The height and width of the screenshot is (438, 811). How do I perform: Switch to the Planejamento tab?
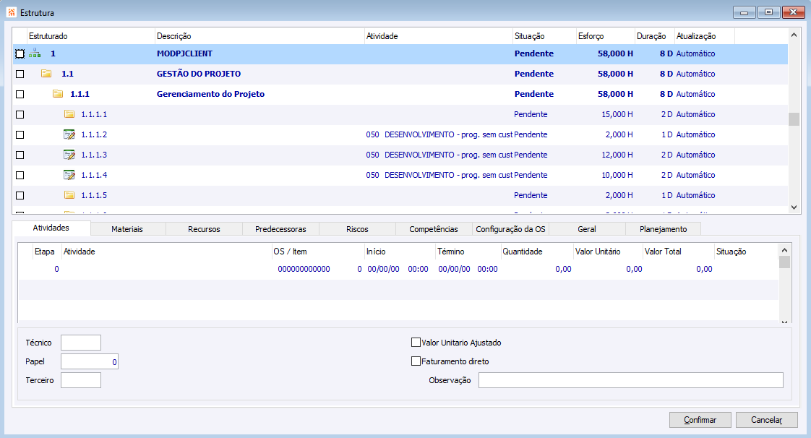pos(663,229)
